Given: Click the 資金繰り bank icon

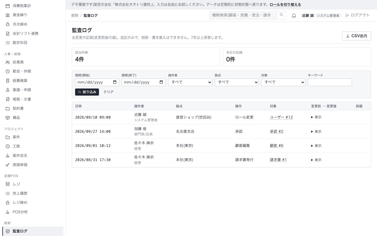Looking at the screenshot, I should click(x=8, y=15).
